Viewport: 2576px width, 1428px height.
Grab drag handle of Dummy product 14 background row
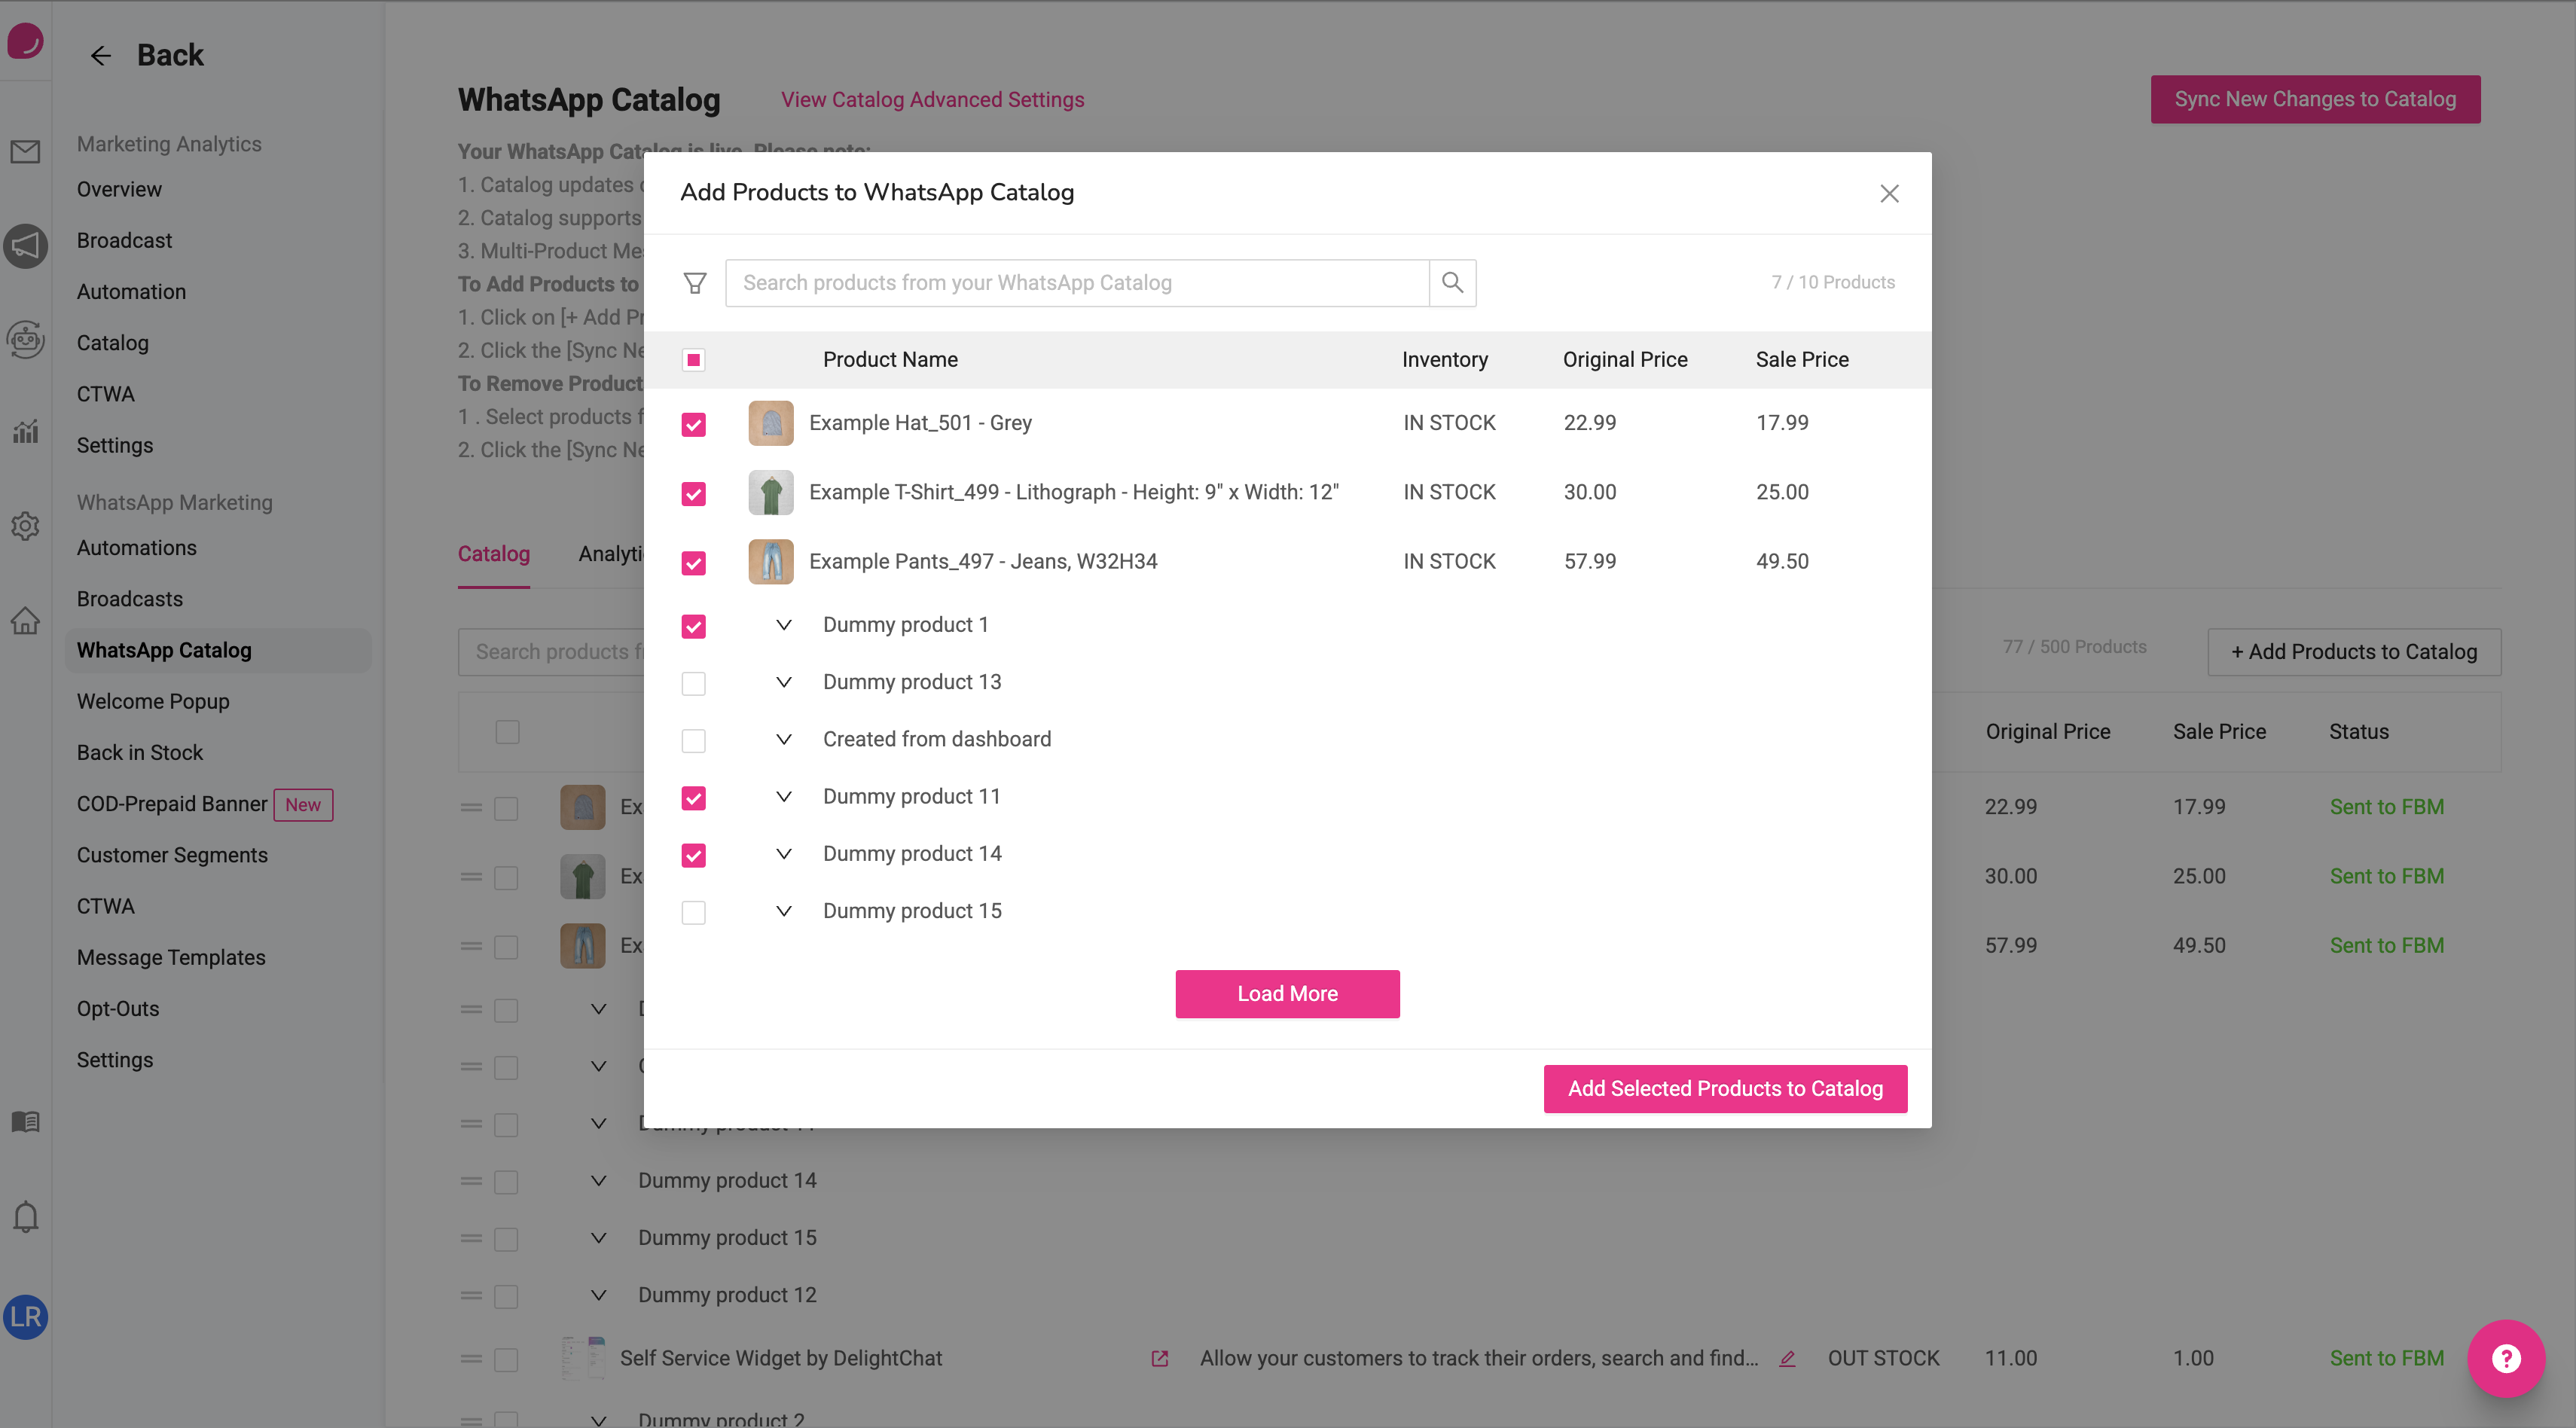tap(471, 1181)
